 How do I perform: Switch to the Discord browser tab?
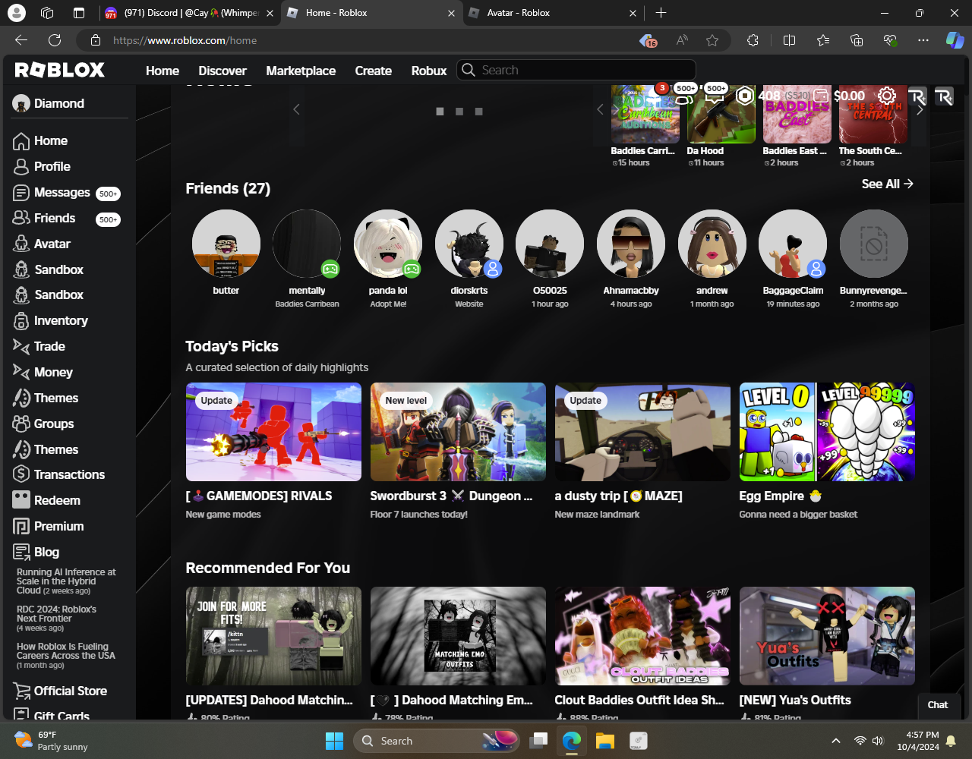coord(190,13)
